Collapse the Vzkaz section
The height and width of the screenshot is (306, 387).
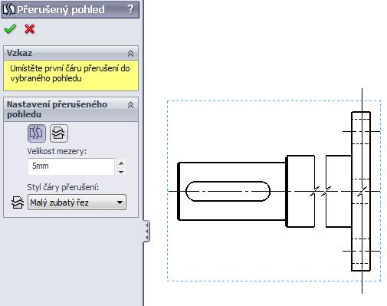130,54
